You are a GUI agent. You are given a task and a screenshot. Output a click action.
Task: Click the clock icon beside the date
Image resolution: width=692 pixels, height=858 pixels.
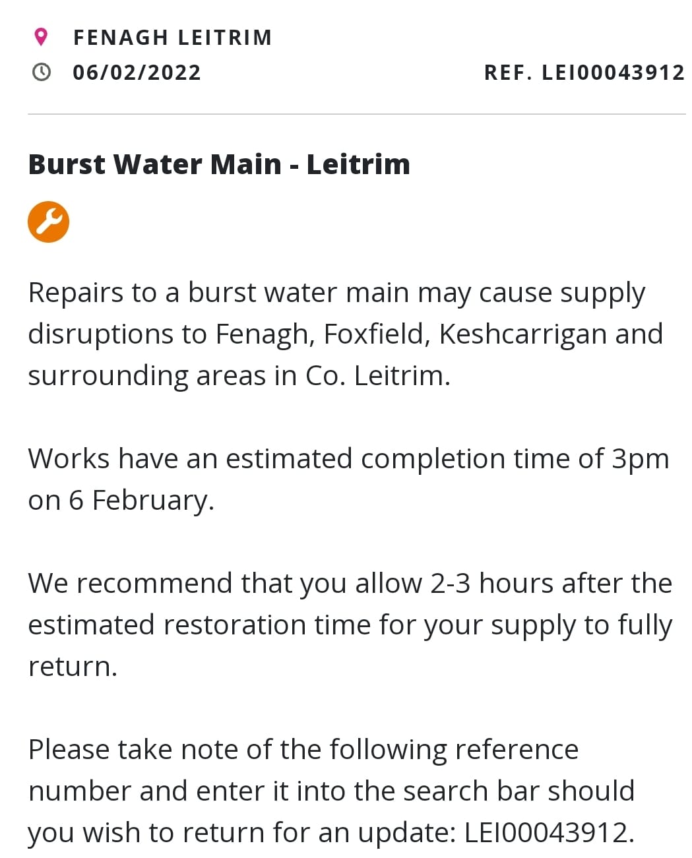pos(41,72)
